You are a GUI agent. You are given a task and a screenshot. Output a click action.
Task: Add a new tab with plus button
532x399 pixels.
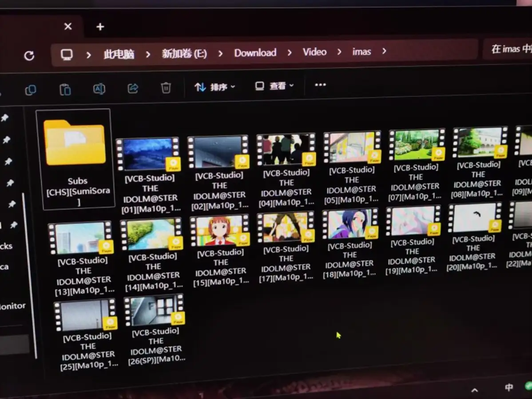[100, 27]
